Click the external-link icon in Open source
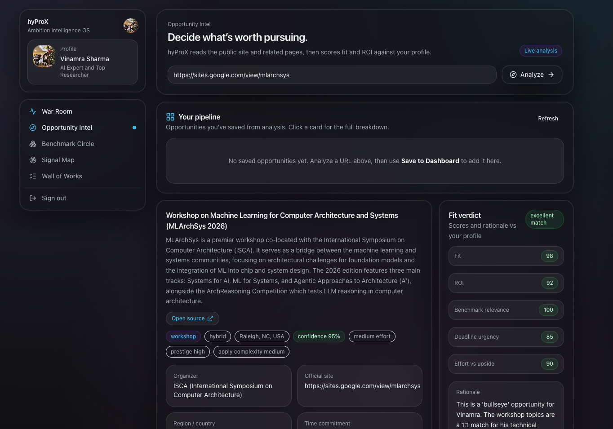Screen dimensions: 613x429 click(210, 318)
